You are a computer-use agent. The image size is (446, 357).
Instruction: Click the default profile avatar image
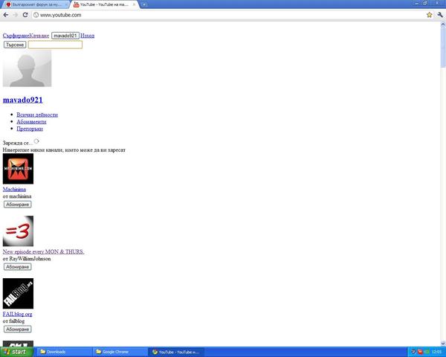click(27, 68)
